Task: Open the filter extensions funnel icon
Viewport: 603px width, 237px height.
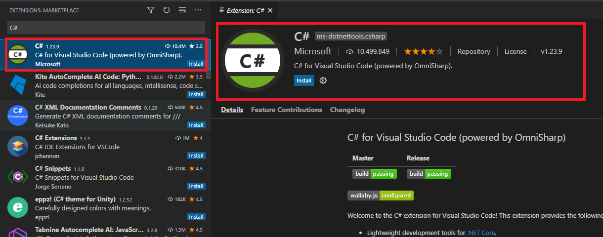Action: pos(151,10)
